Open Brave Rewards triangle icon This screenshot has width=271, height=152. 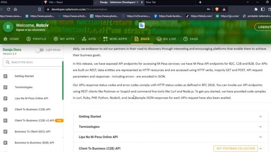[224, 9]
